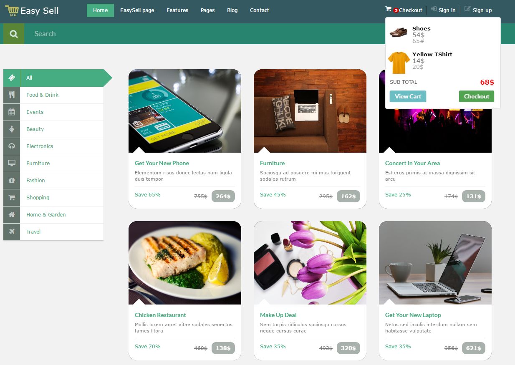Open the Features menu

point(177,10)
